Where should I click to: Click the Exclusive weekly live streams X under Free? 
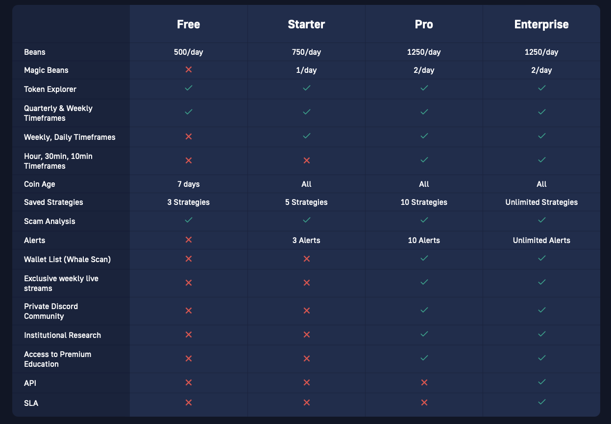189,283
